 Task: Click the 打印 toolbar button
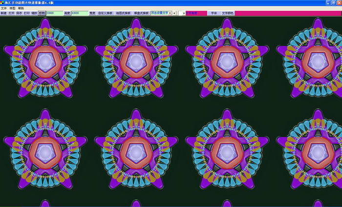coord(26,13)
